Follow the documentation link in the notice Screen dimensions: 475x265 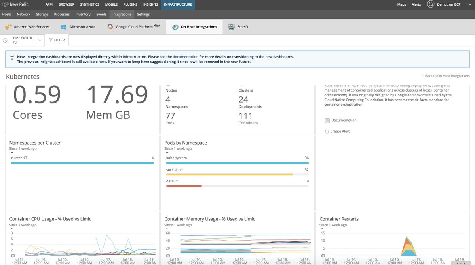tap(185, 57)
